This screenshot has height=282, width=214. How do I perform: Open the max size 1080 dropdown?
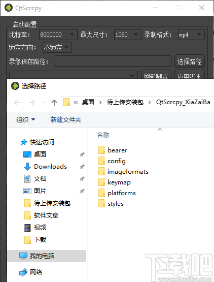[x=127, y=35]
